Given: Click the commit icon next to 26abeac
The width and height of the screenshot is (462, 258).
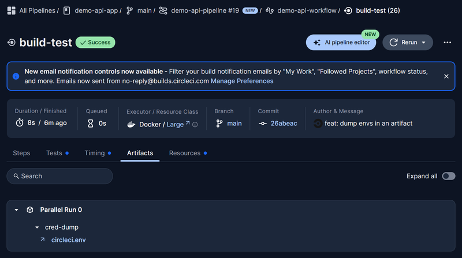Looking at the screenshot, I should pyautogui.click(x=263, y=124).
